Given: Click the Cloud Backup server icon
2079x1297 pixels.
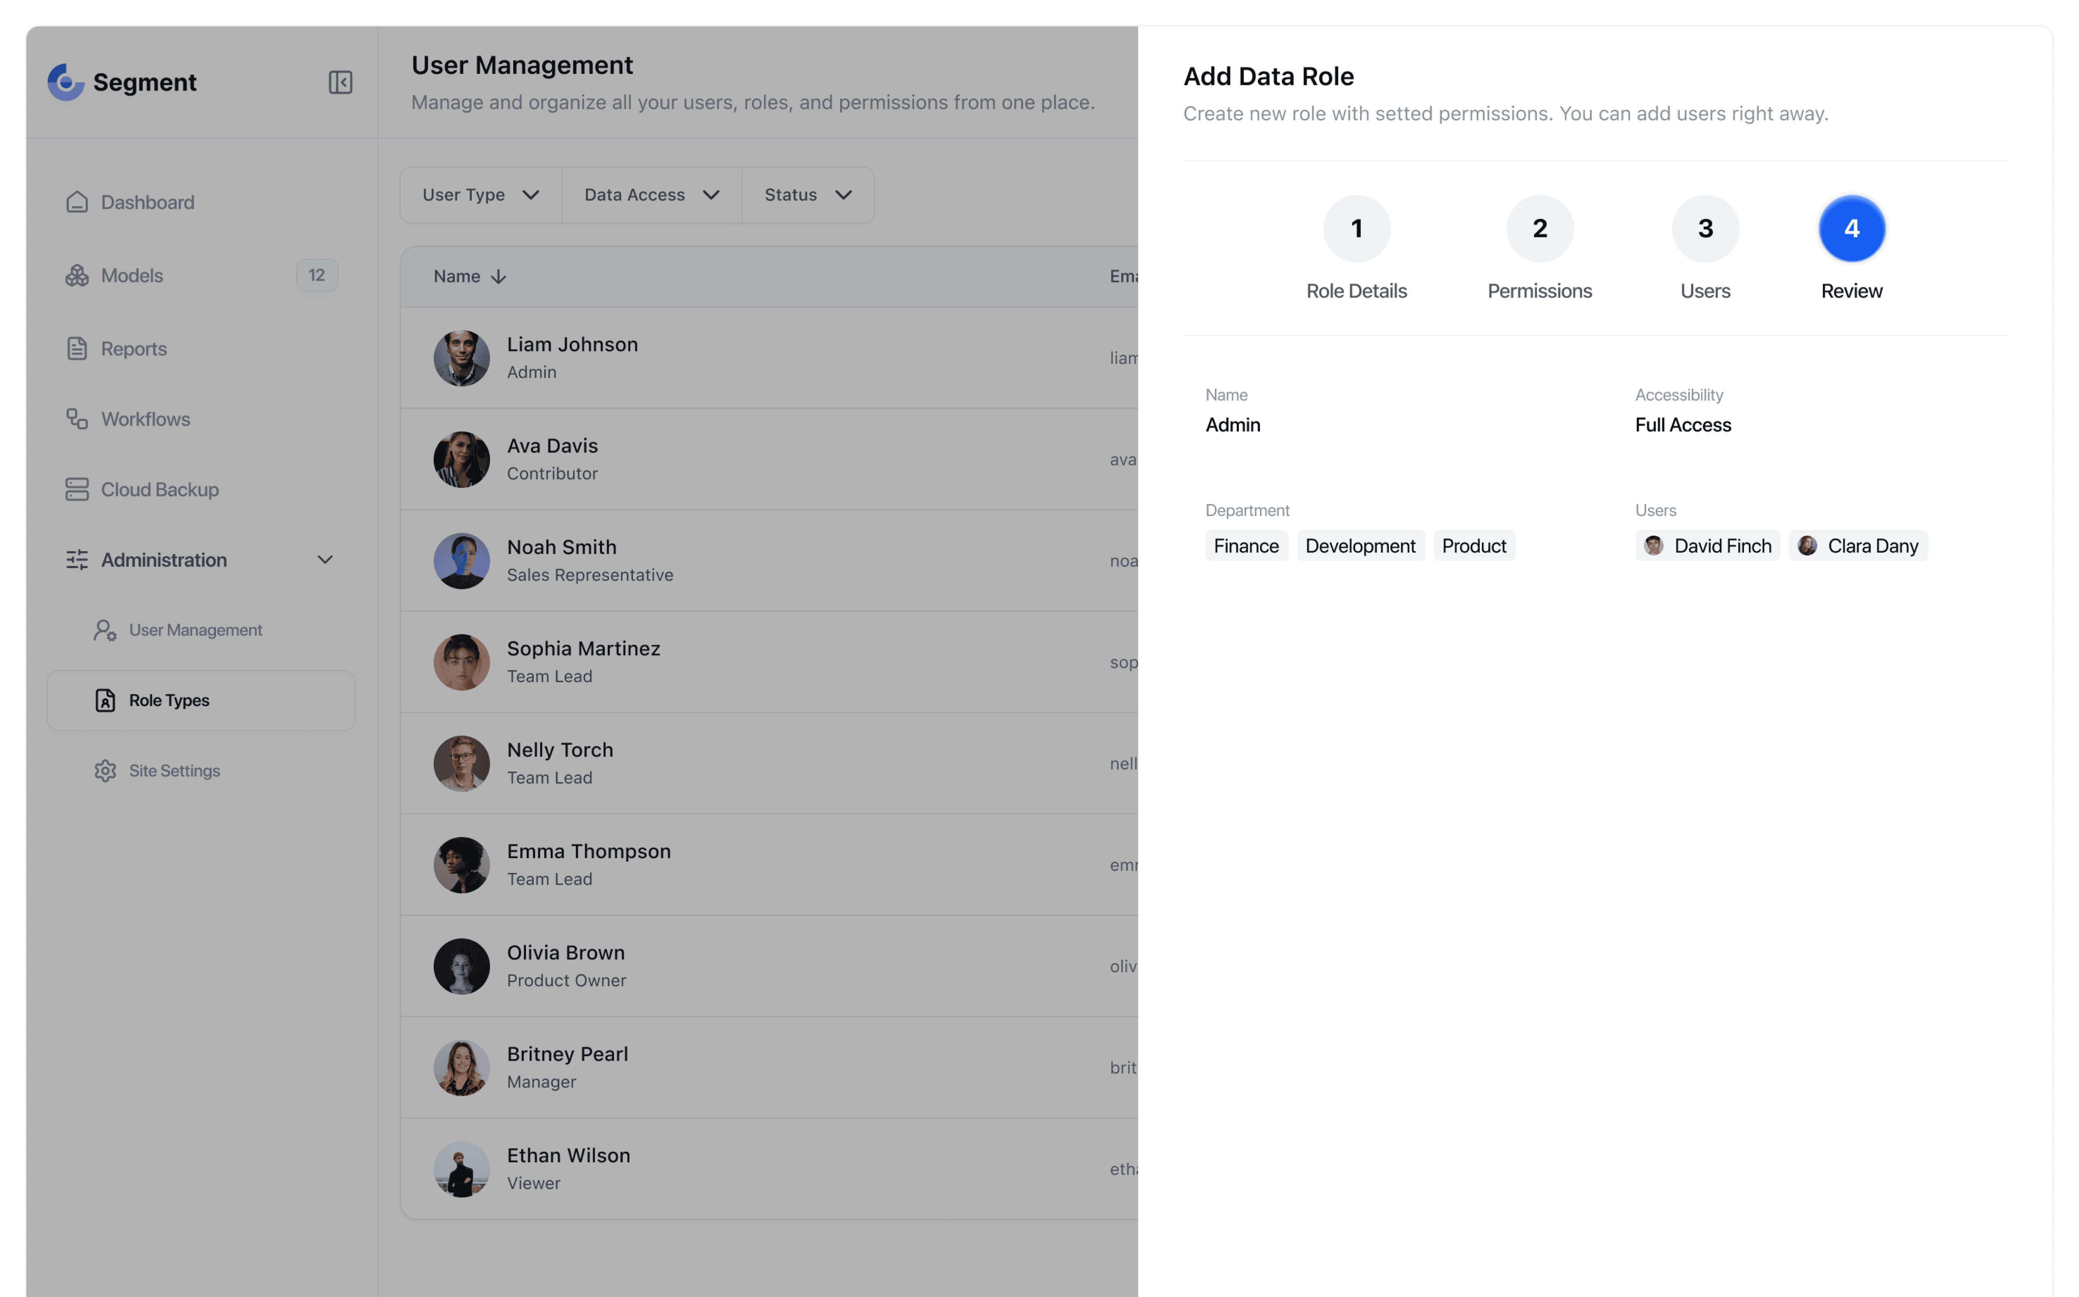Looking at the screenshot, I should point(77,490).
